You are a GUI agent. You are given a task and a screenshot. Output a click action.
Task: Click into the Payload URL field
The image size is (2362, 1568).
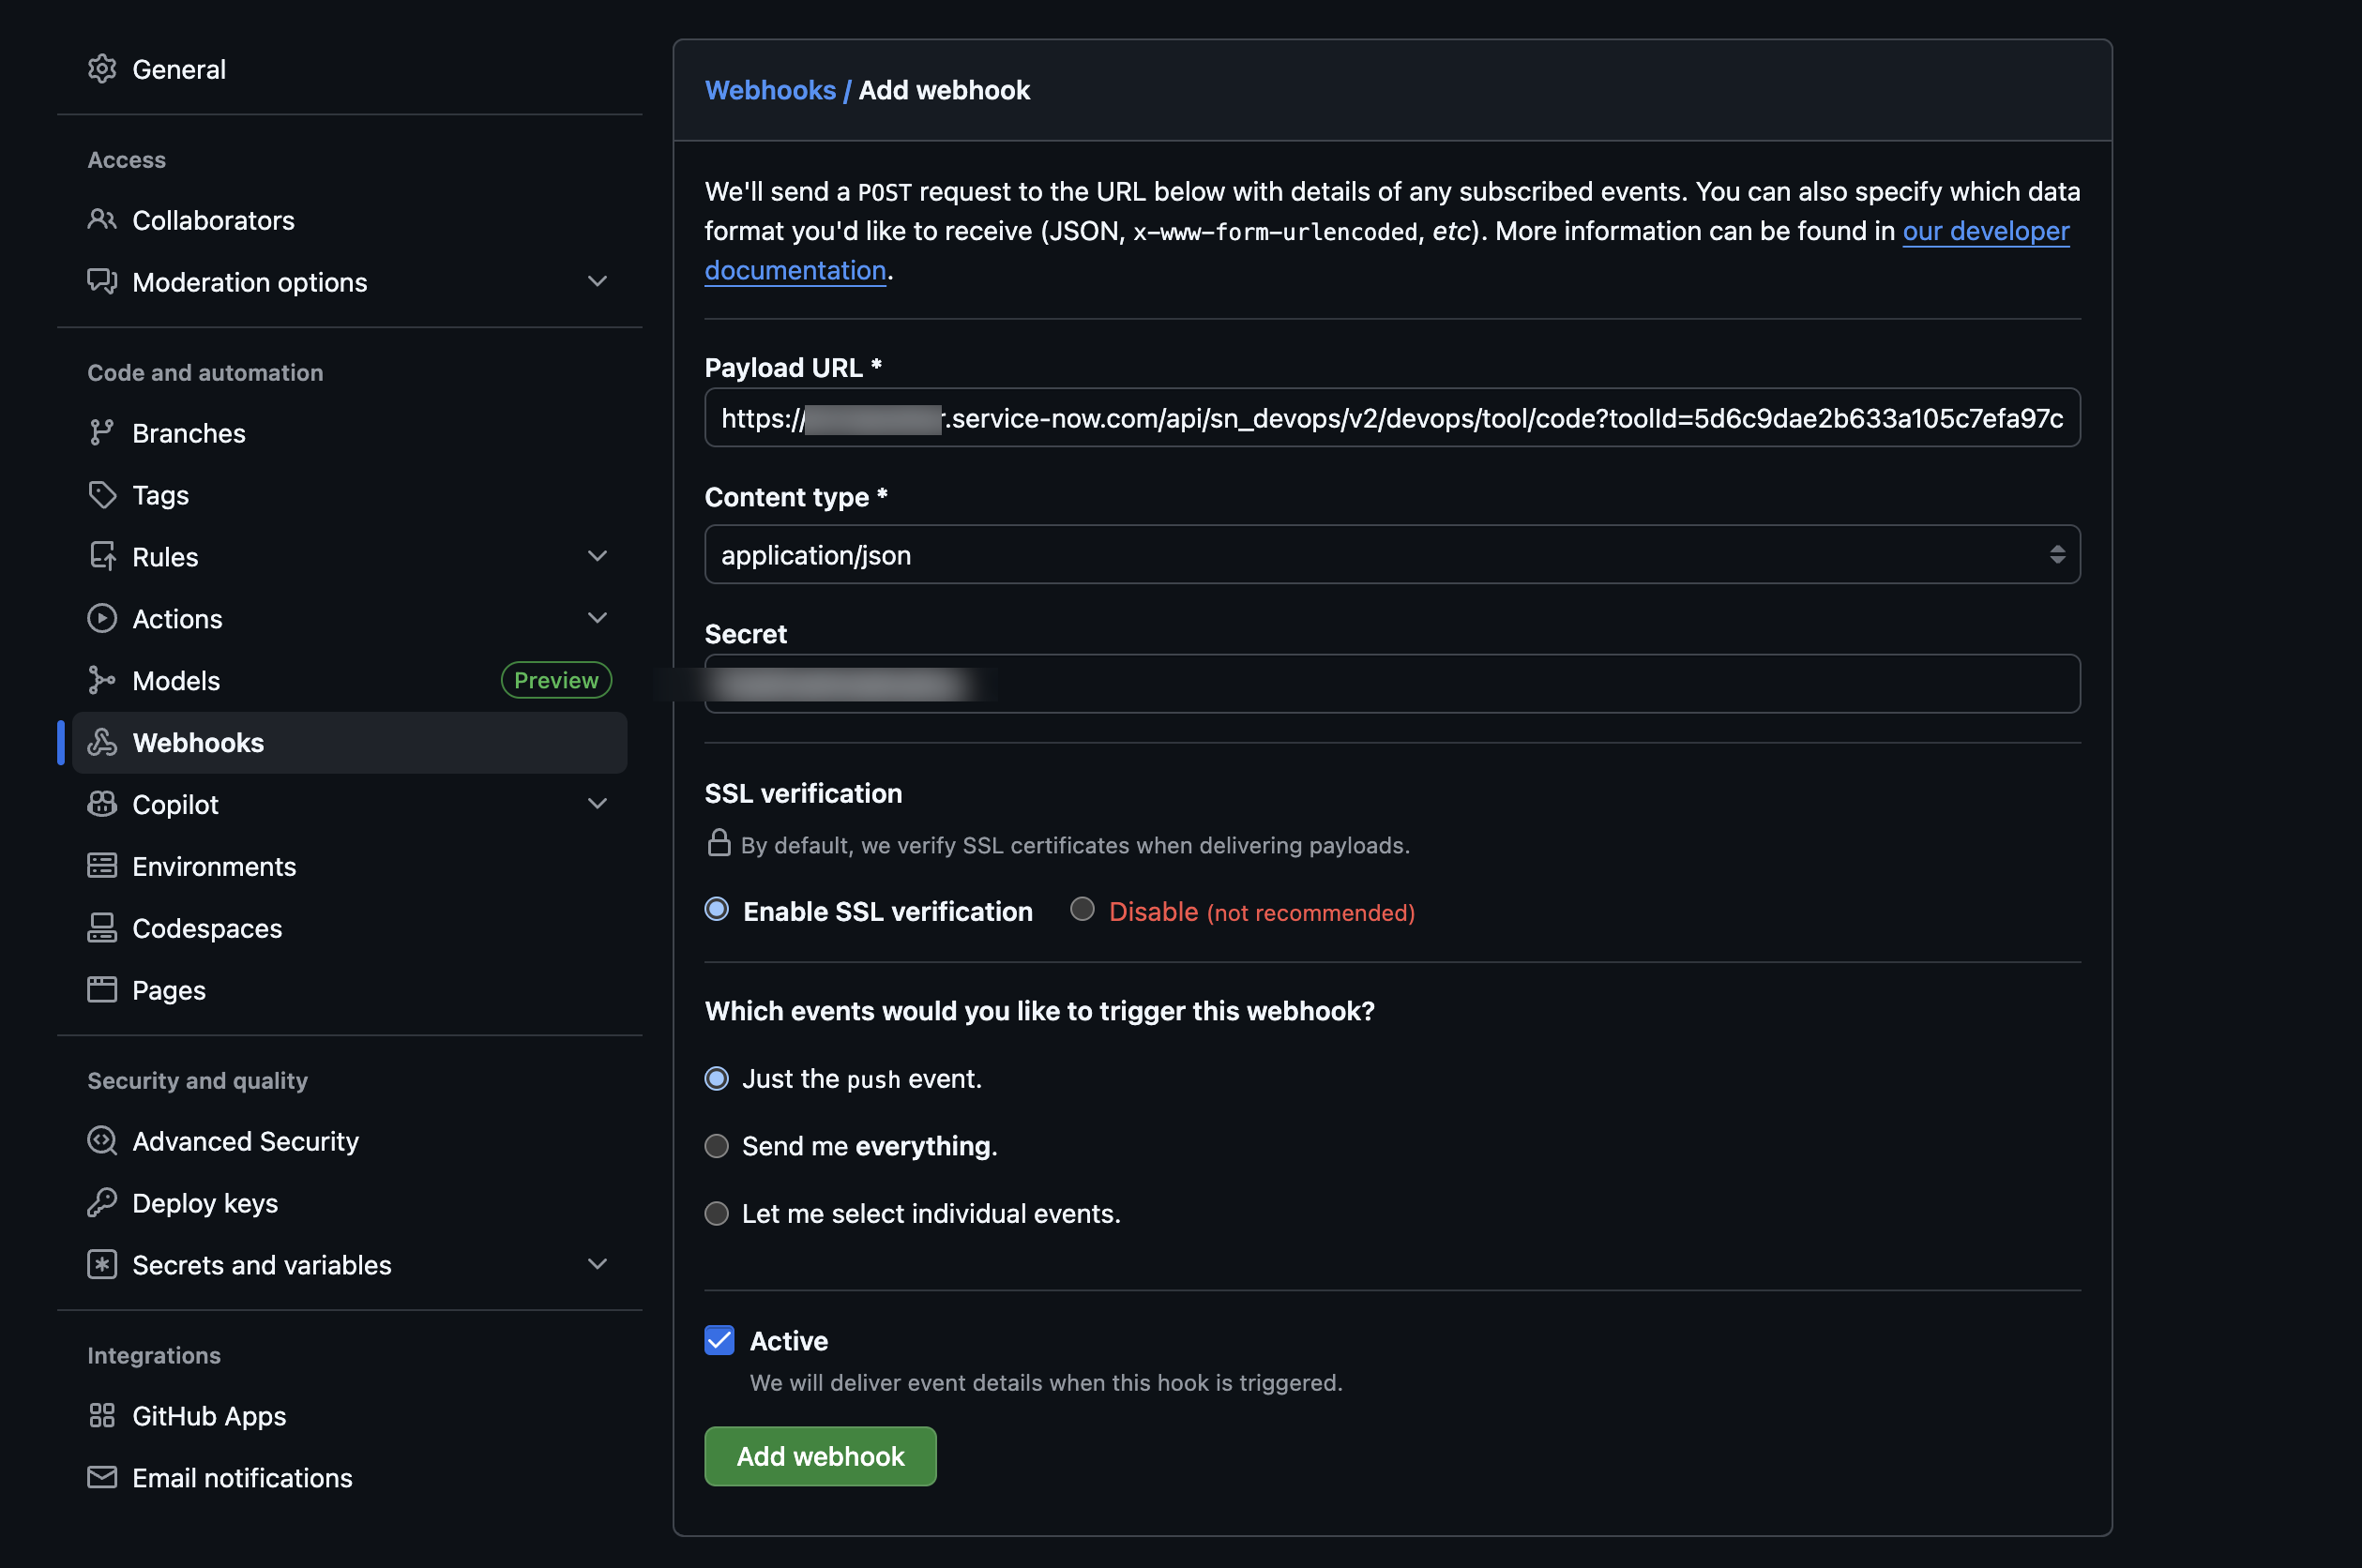tap(1393, 418)
